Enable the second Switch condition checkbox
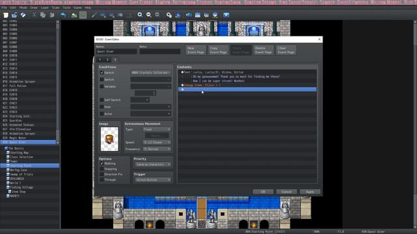The height and width of the screenshot is (234, 417). tap(102, 79)
